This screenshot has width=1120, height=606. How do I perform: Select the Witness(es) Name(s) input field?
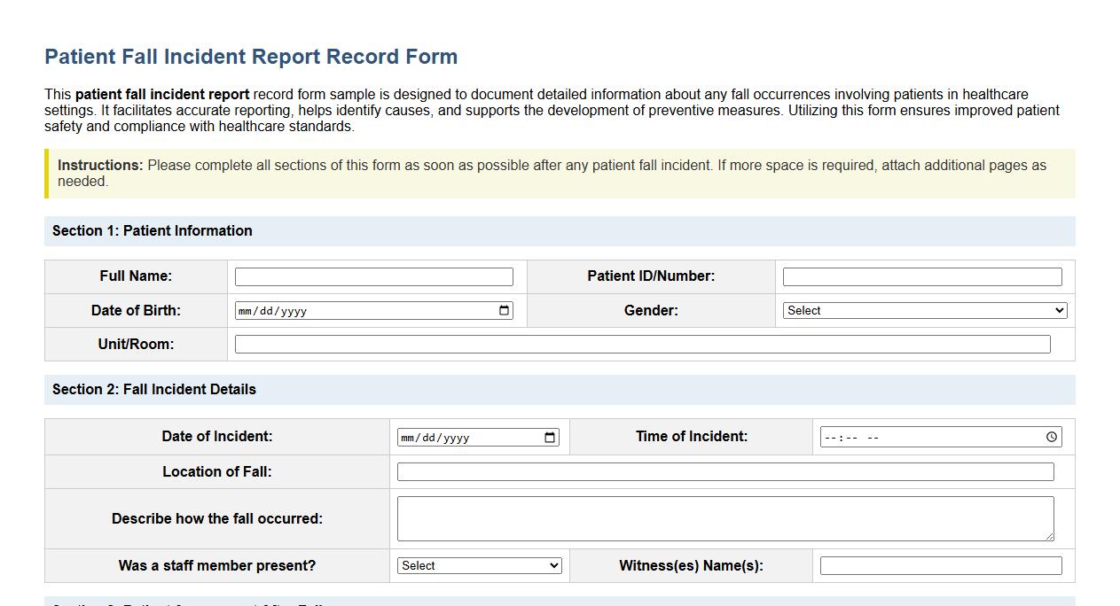pyautogui.click(x=940, y=564)
